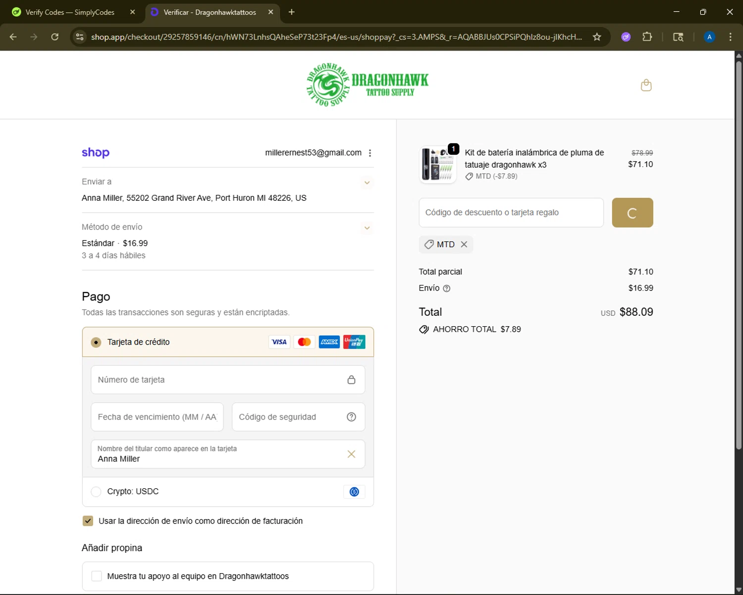Remove the MTD discount code tag
This screenshot has width=743, height=595.
[x=464, y=244]
